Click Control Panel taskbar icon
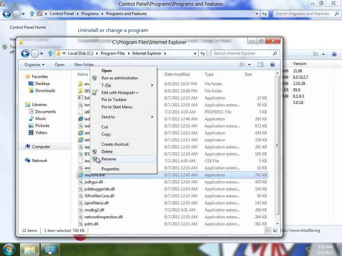The image size is (342, 256). pyautogui.click(x=50, y=249)
